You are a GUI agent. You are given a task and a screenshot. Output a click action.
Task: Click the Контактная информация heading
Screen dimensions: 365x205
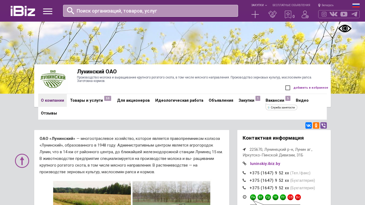[x=273, y=138]
